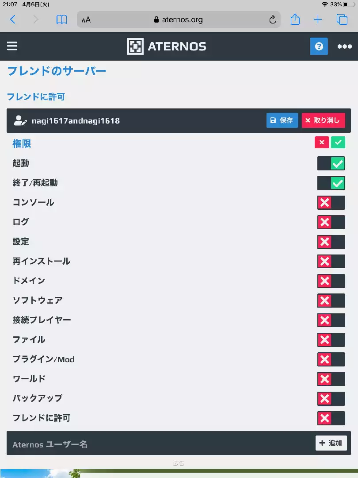This screenshot has width=358, height=478.
Task: Deny all permissions with red X button
Action: click(x=321, y=143)
